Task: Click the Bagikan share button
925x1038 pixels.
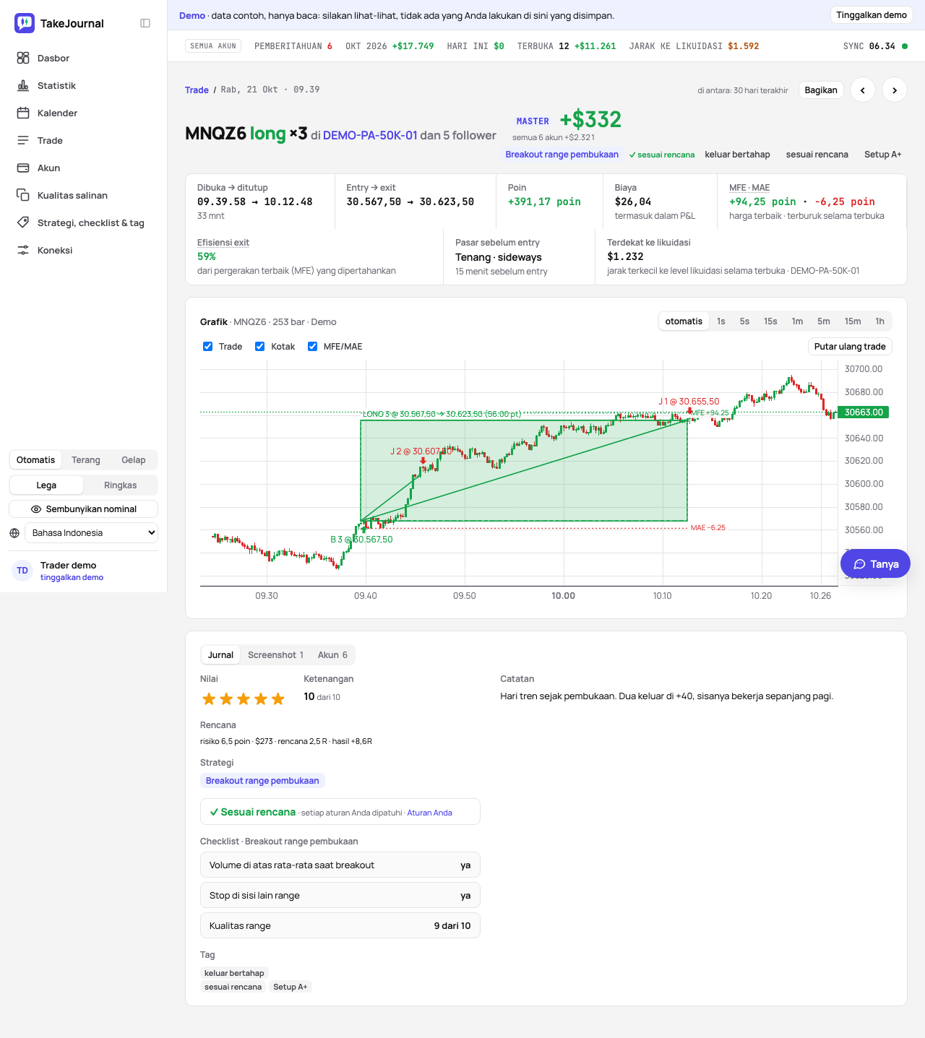Action: [x=821, y=90]
